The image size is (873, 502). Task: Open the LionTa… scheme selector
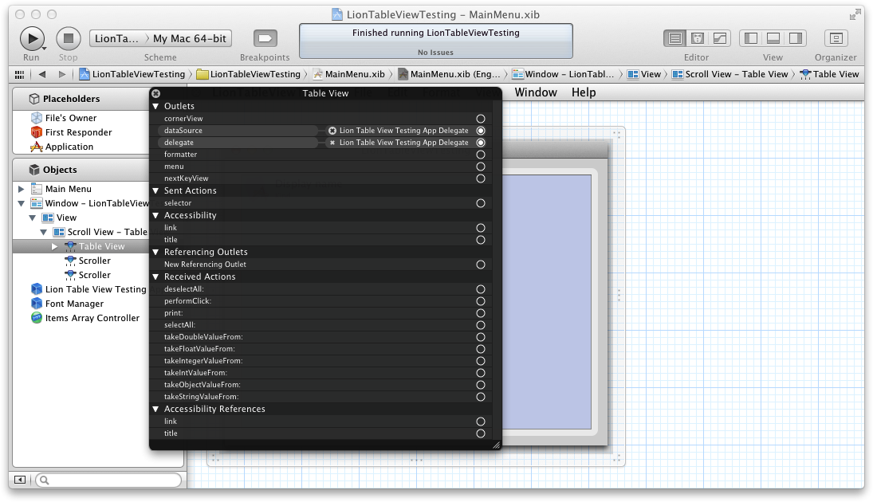(116, 38)
